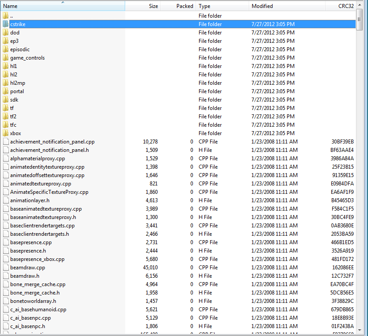Click the file icon of c_ai_basenpc.h
Viewport: 368px width, 336px height.
6,326
